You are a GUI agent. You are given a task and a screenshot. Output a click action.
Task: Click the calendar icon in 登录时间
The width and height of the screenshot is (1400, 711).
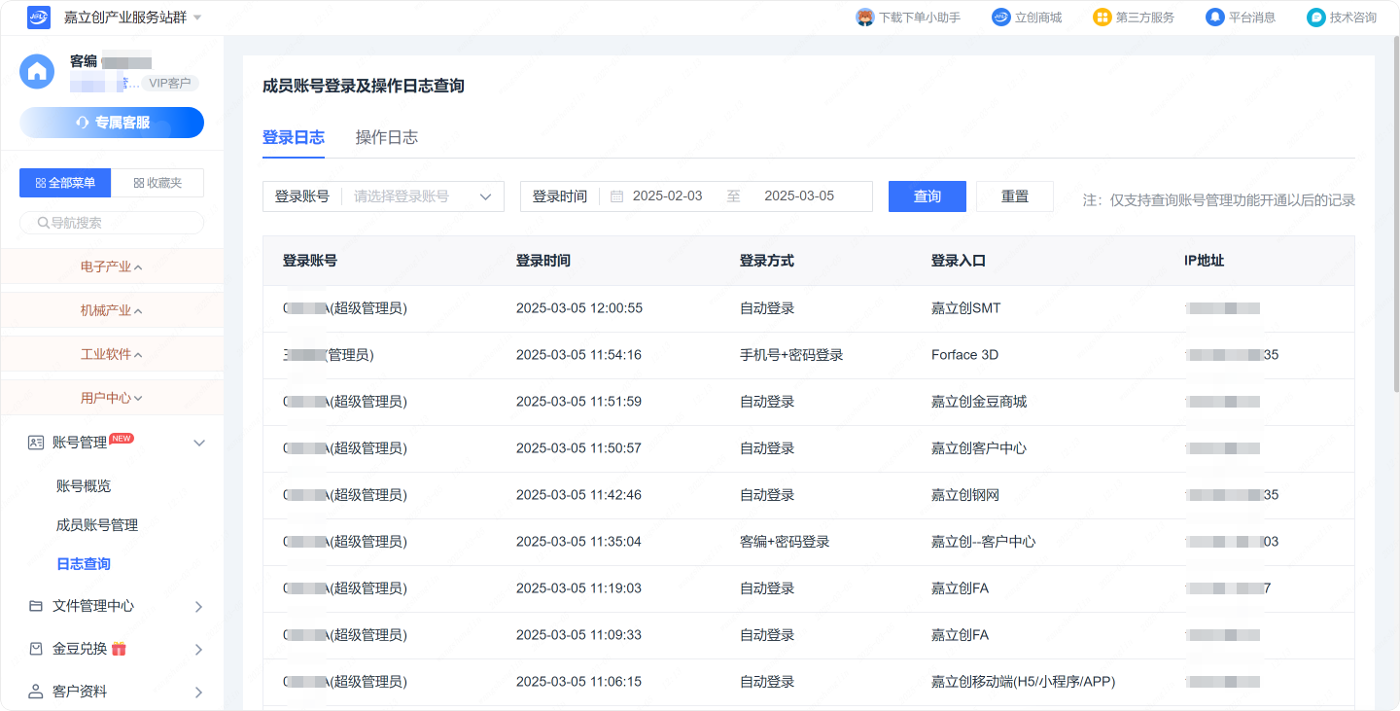616,196
